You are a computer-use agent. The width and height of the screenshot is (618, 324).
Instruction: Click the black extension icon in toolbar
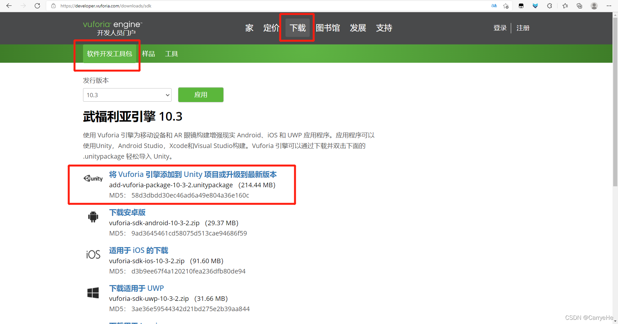pos(521,6)
